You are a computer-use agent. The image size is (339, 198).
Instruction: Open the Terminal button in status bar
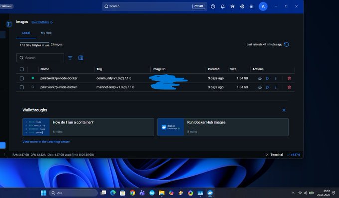275,155
